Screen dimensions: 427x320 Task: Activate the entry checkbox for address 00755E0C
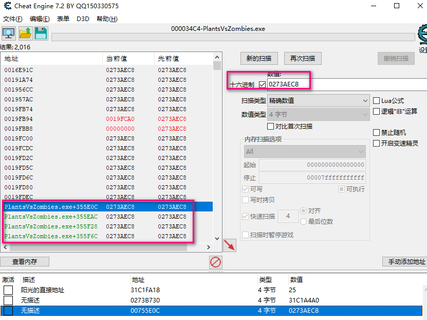point(8,310)
